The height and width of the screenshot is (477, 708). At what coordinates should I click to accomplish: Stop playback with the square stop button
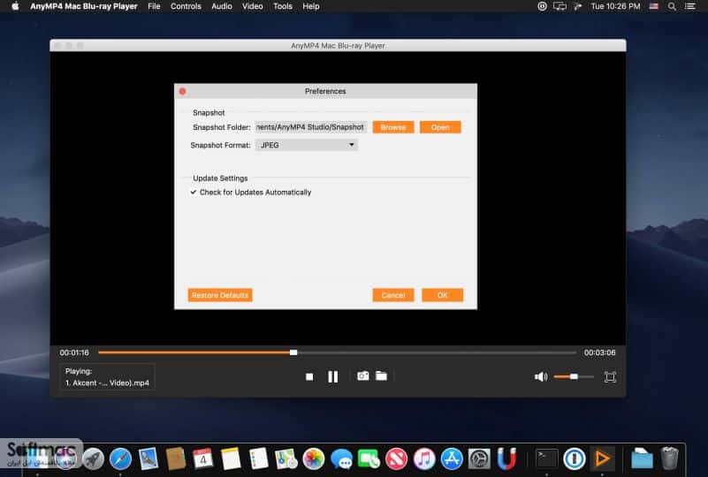[x=309, y=376]
